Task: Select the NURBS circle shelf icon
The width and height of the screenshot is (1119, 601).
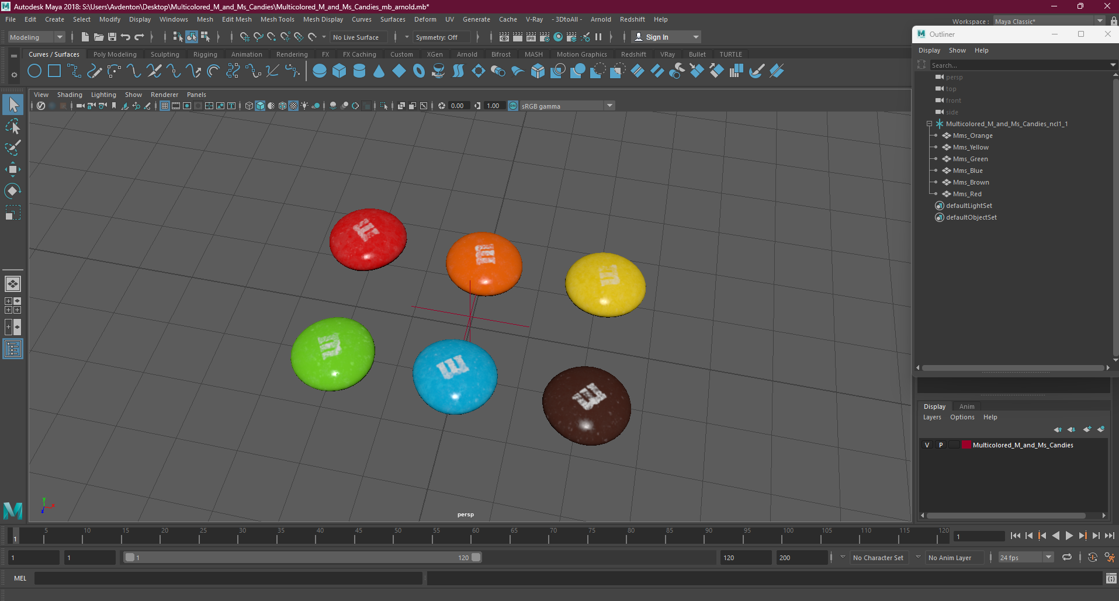Action: click(x=34, y=71)
